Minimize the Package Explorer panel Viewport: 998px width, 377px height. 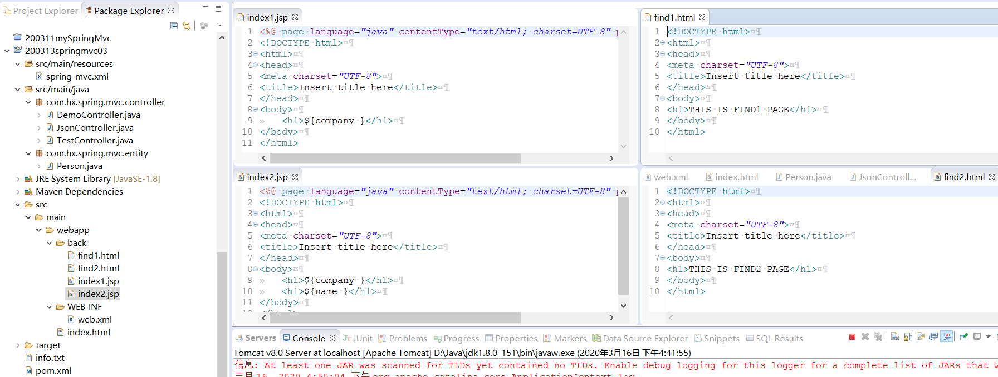(x=205, y=8)
